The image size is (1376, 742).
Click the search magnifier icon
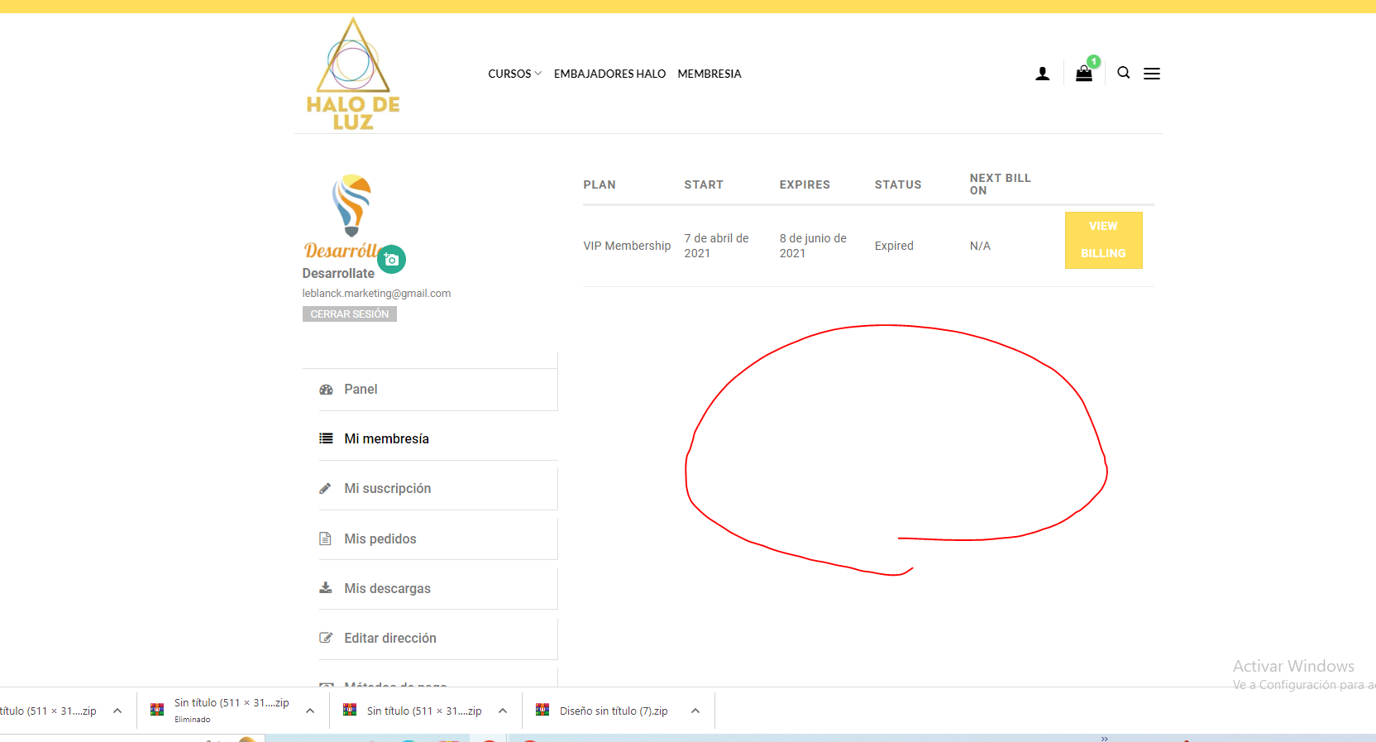pos(1124,73)
